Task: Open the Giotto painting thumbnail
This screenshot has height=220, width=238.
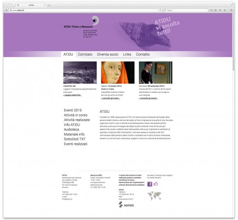Action: (x=118, y=72)
